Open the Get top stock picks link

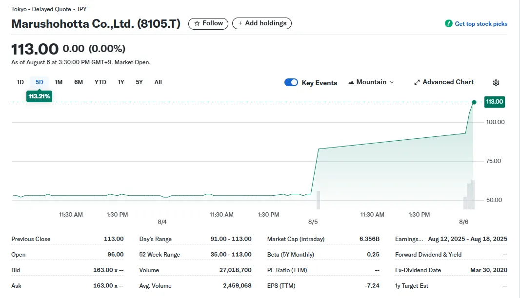pyautogui.click(x=480, y=24)
